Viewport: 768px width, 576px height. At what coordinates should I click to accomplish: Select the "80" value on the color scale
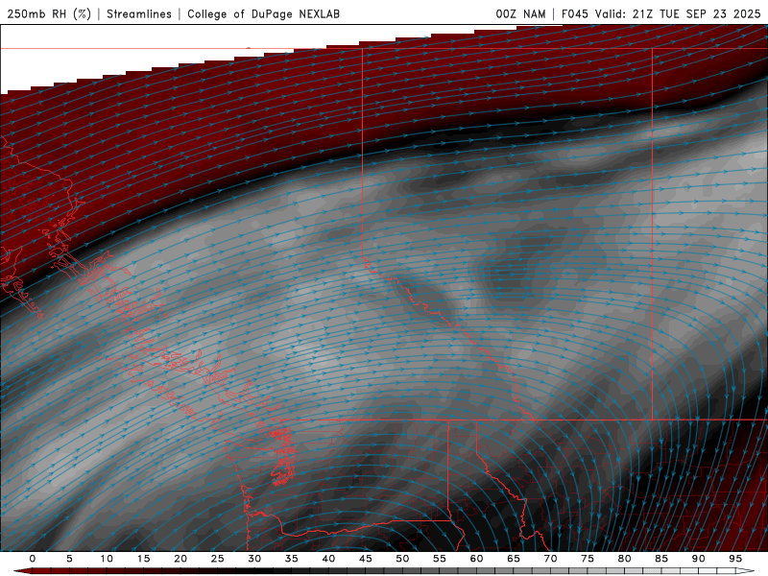tap(625, 559)
